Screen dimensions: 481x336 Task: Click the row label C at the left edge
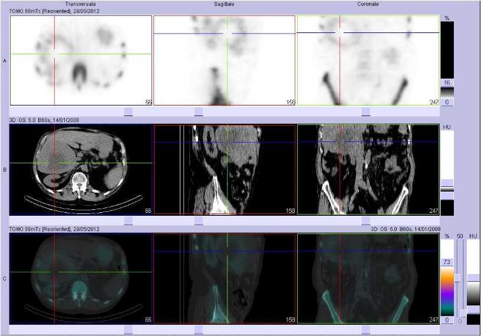[5, 279]
